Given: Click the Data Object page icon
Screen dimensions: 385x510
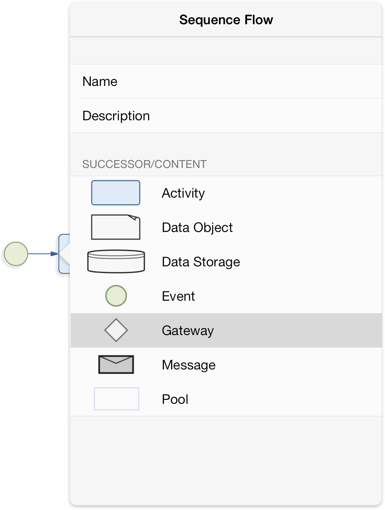Looking at the screenshot, I should 116,227.
